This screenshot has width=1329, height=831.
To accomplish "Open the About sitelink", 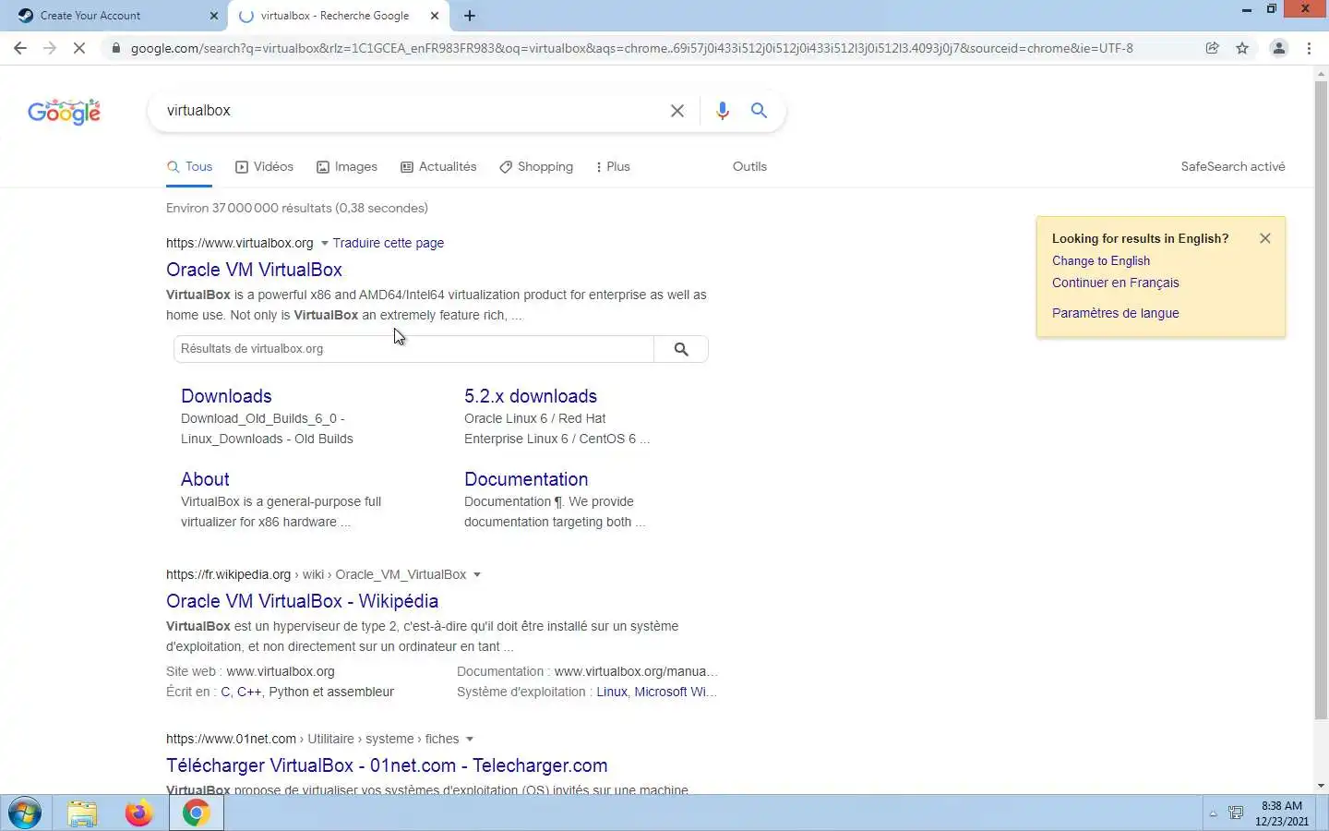I will (205, 479).
